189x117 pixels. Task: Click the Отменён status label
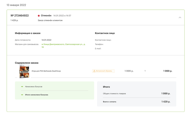(x=46, y=16)
